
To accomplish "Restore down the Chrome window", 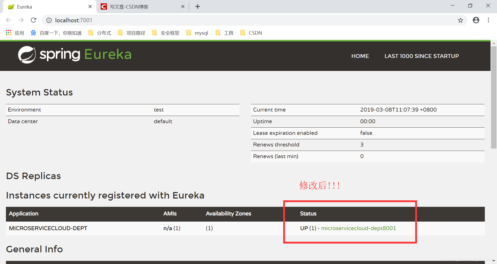I will pos(470,6).
